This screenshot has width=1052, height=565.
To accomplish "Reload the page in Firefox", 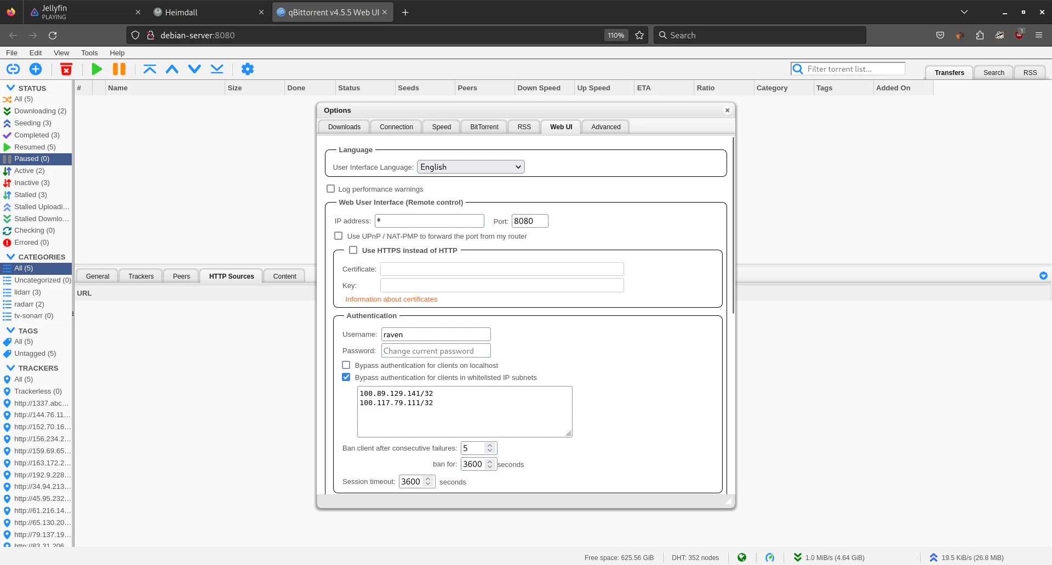I will pyautogui.click(x=53, y=35).
